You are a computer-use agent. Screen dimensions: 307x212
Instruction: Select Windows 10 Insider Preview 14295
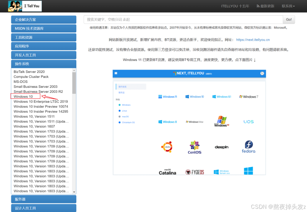[x=41, y=111]
